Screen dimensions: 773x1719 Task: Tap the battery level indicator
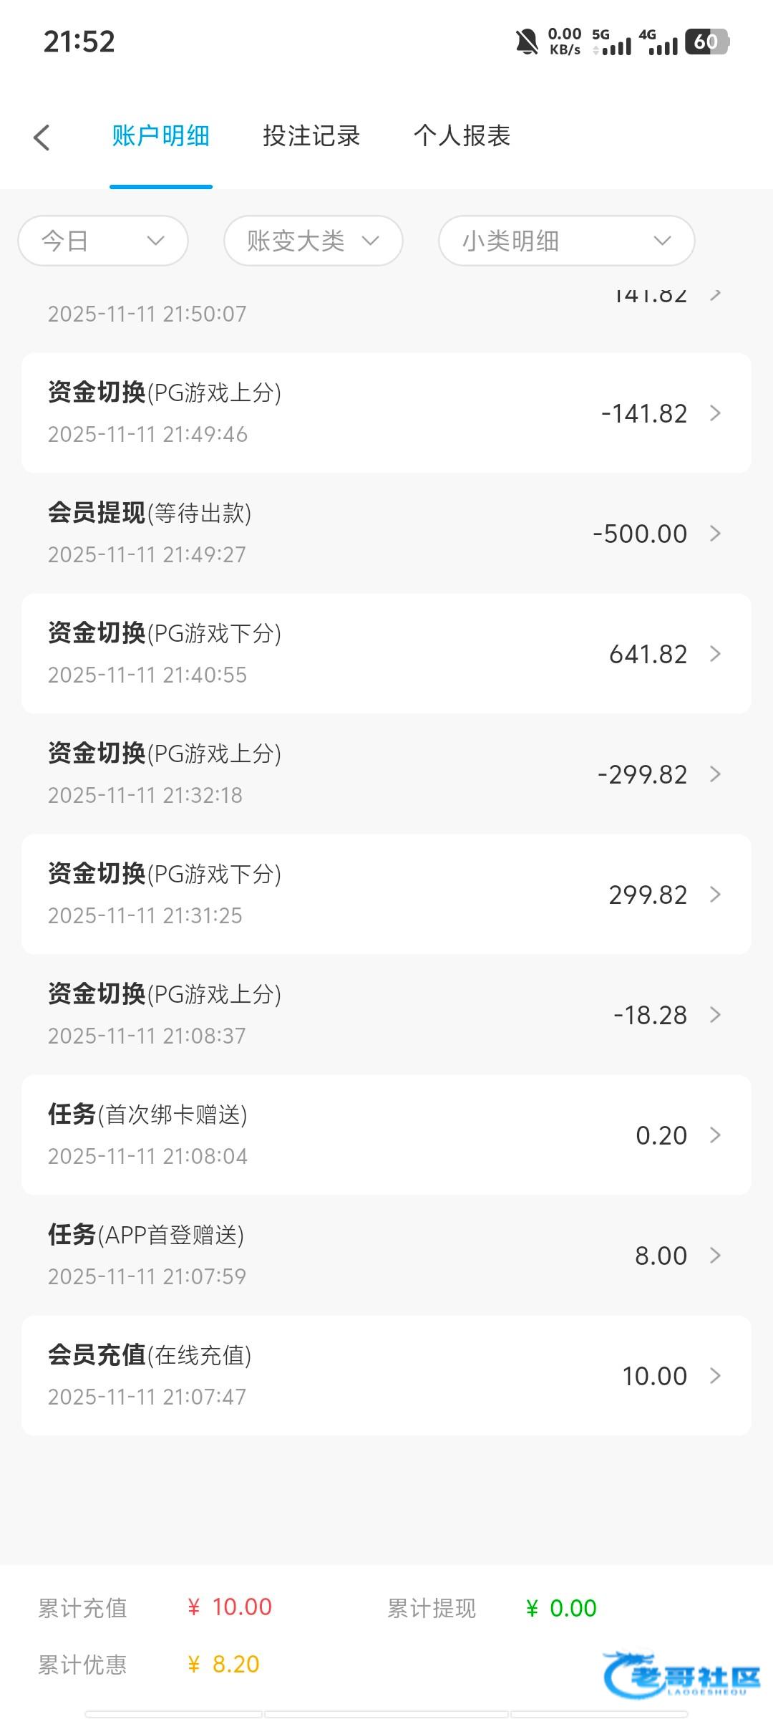706,42
